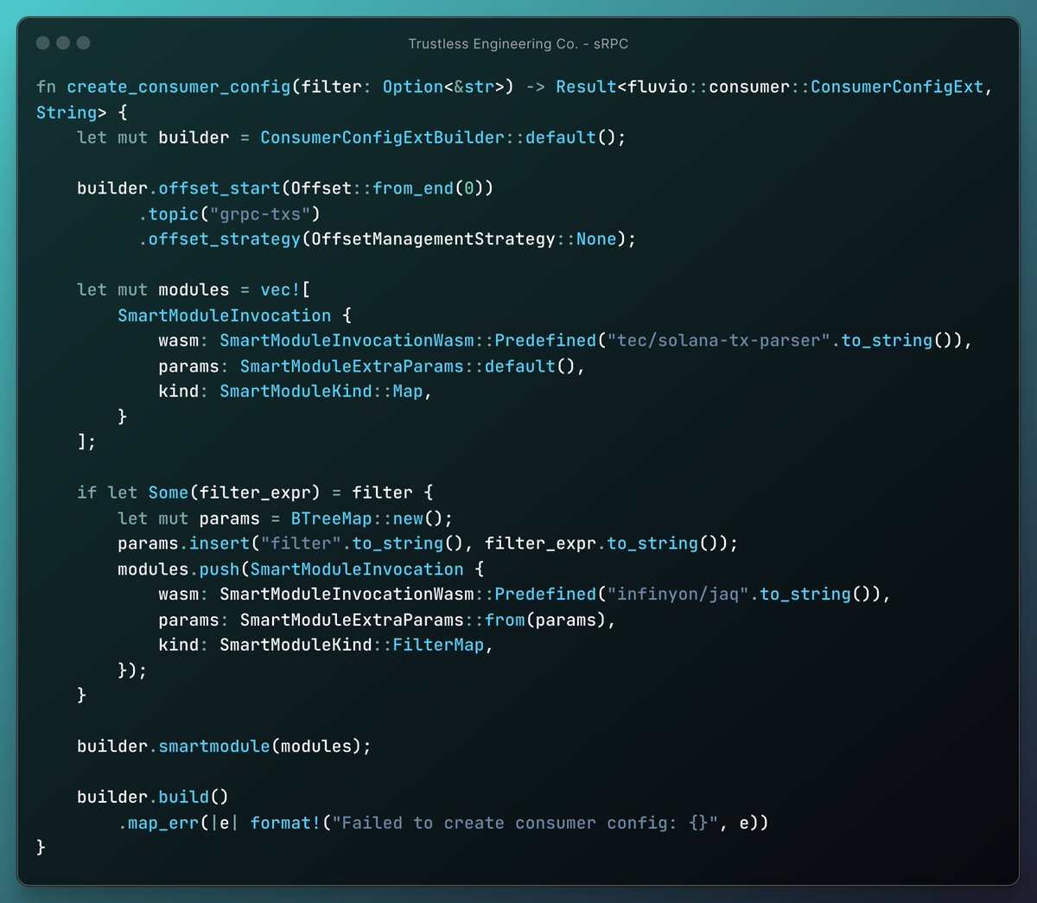Click the Option<&str> parameter type

[x=448, y=86]
